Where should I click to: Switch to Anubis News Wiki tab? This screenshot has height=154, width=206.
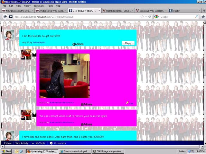tap(51, 11)
